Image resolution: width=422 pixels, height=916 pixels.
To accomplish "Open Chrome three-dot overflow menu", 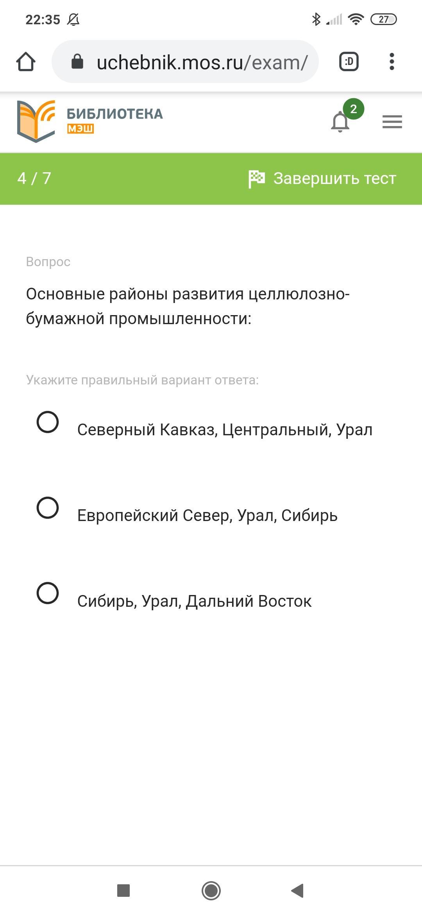I will tap(392, 61).
